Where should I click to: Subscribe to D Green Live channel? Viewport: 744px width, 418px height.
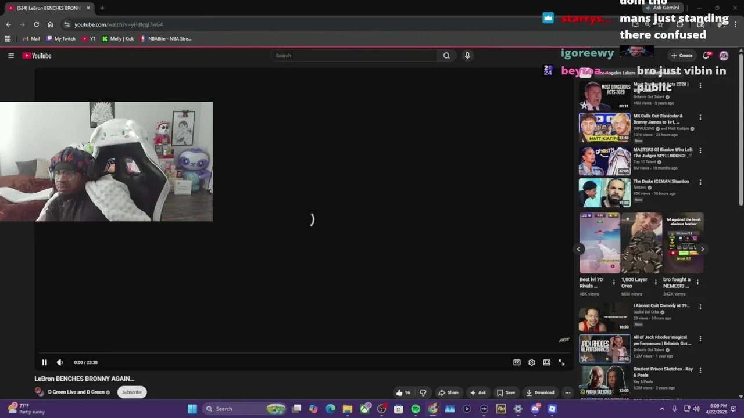(x=132, y=392)
